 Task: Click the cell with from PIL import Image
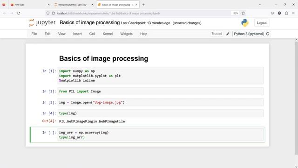click(x=161, y=91)
